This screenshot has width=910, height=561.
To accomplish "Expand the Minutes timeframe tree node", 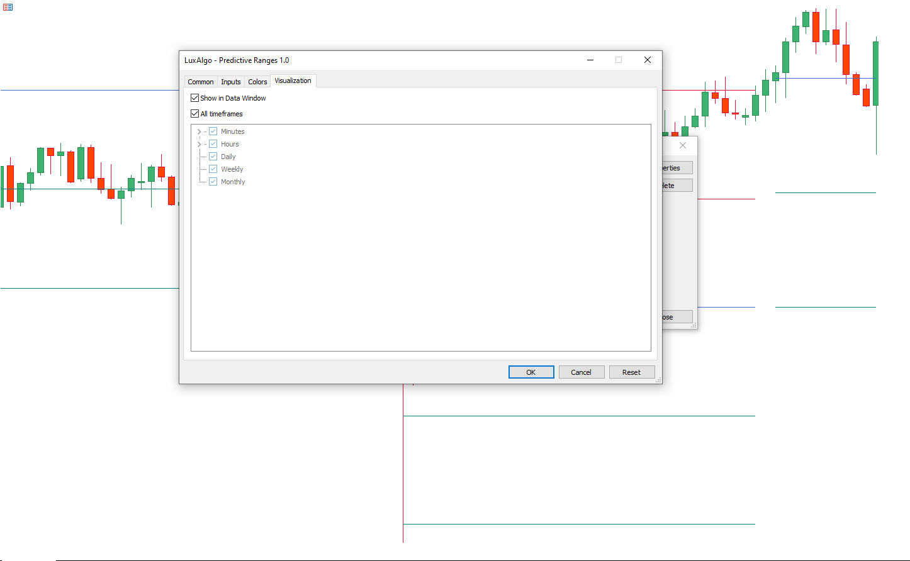I will (x=199, y=131).
